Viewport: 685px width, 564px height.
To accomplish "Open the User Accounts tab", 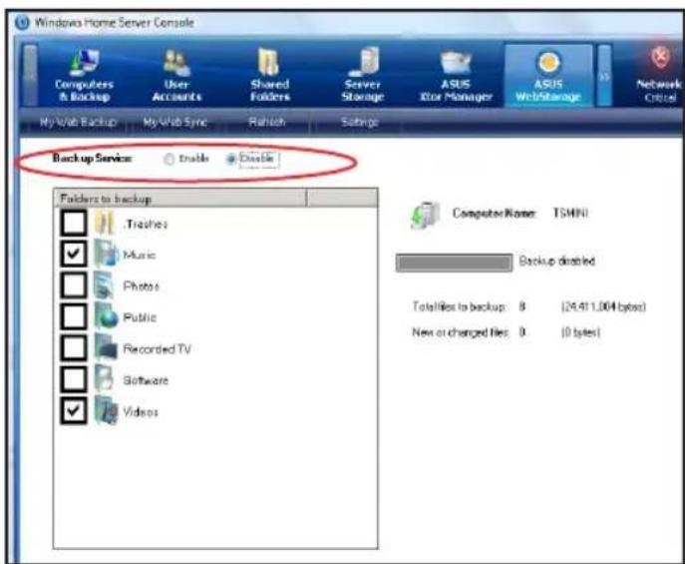I will [x=176, y=76].
